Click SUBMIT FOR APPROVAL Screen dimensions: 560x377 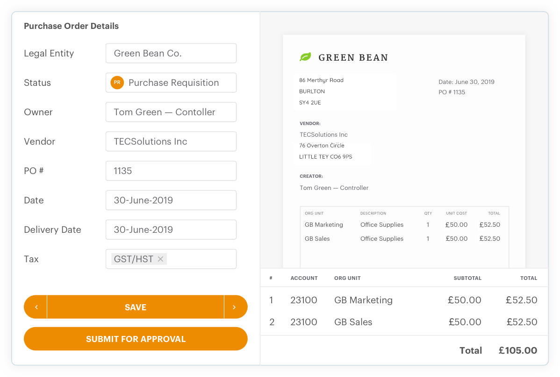click(x=136, y=339)
